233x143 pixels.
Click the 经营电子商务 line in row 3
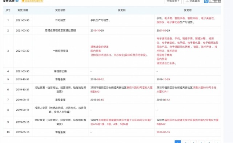click(x=164, y=55)
